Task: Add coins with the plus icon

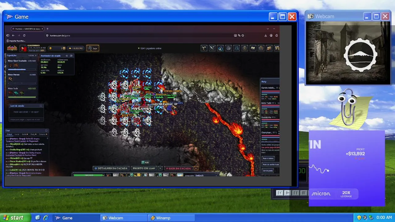Action: 64,48
